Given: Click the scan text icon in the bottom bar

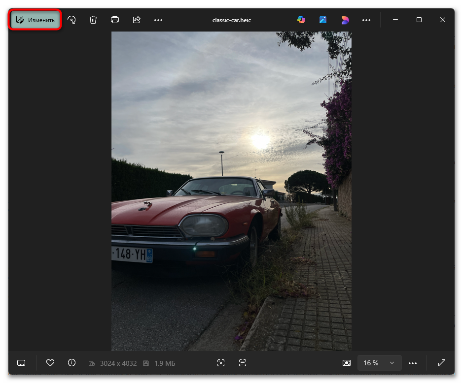Looking at the screenshot, I should point(243,363).
